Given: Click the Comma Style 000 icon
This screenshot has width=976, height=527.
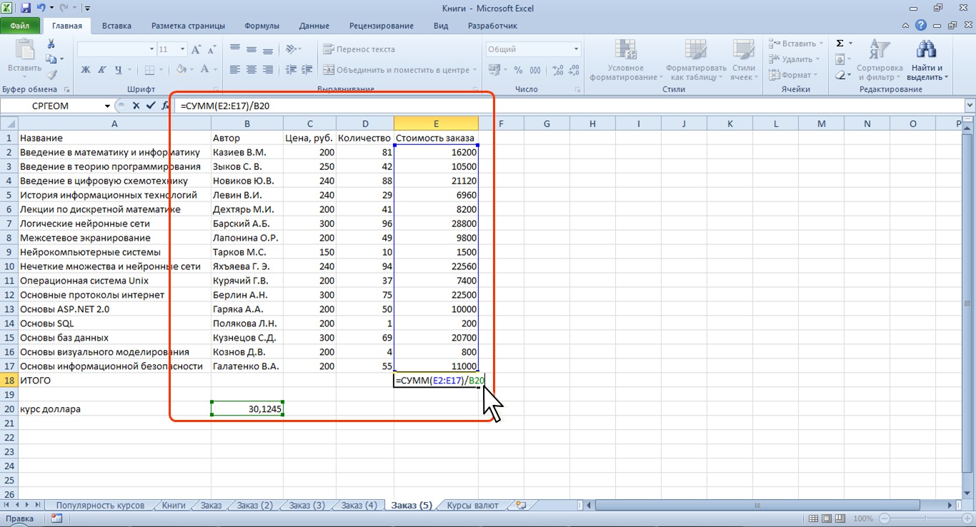Looking at the screenshot, I should pyautogui.click(x=536, y=70).
